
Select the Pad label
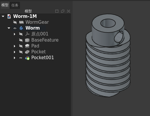(x=35, y=46)
